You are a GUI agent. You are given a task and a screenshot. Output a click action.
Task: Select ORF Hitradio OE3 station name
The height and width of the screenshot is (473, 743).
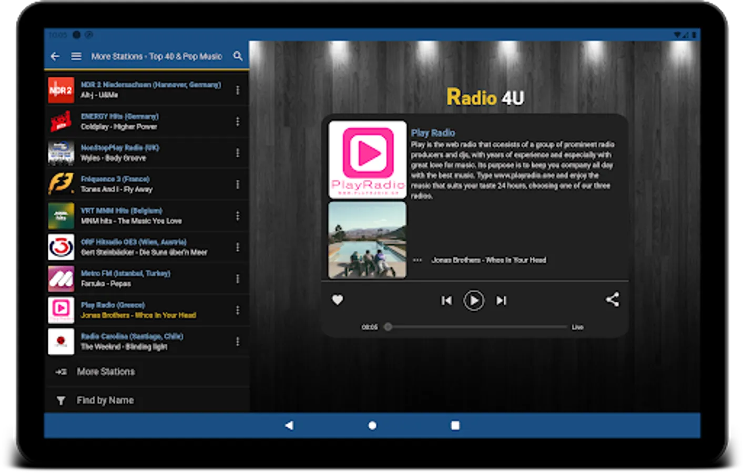tap(134, 242)
